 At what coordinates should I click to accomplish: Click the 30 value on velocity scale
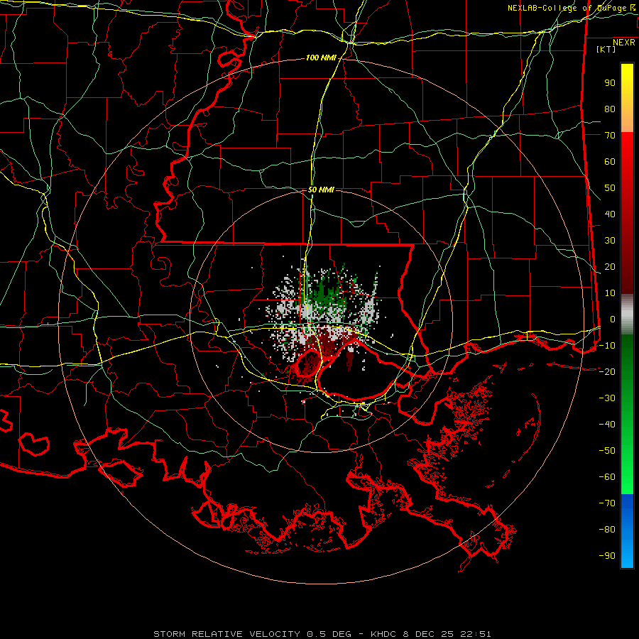(x=610, y=241)
